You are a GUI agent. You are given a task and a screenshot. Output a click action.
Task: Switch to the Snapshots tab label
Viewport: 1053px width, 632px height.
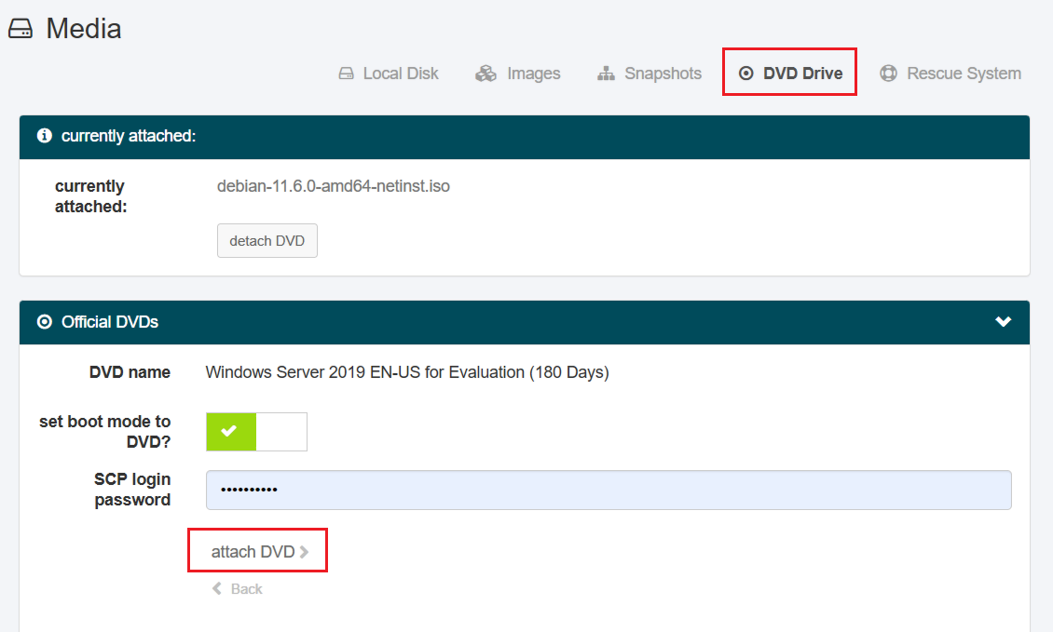[x=663, y=74]
